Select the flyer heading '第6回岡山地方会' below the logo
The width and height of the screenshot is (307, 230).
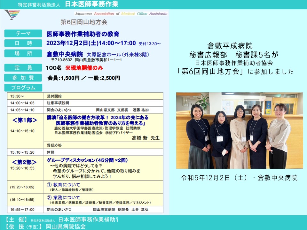click(84, 22)
